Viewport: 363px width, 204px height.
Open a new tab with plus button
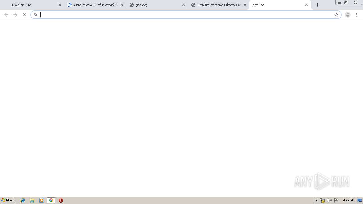(317, 5)
